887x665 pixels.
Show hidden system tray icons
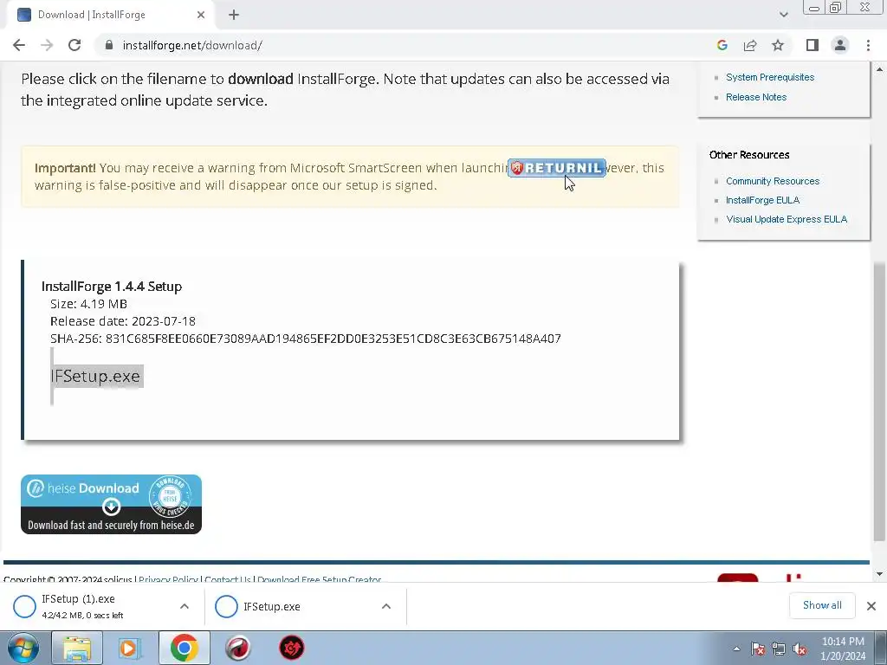click(x=736, y=649)
